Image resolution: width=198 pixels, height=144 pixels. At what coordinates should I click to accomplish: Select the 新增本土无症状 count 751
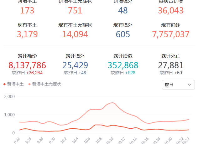75,10
